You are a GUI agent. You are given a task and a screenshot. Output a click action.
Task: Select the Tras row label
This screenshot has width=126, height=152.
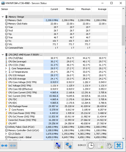[10, 37]
